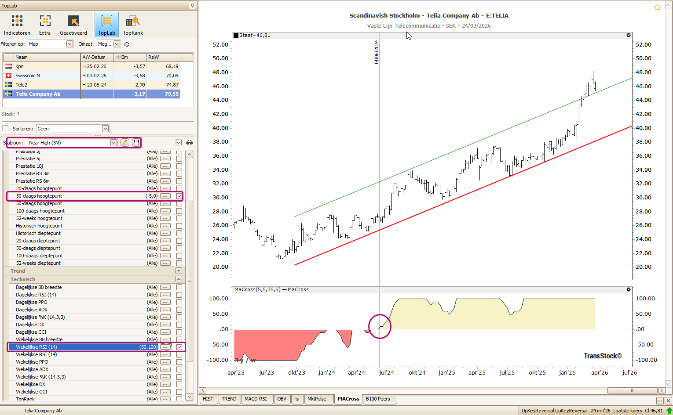Switch to the B100 Peers tab
The width and height of the screenshot is (673, 415).
coord(378,399)
